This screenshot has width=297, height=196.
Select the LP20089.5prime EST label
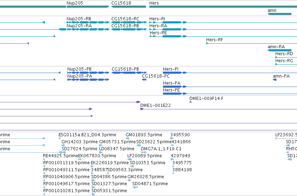145,156
